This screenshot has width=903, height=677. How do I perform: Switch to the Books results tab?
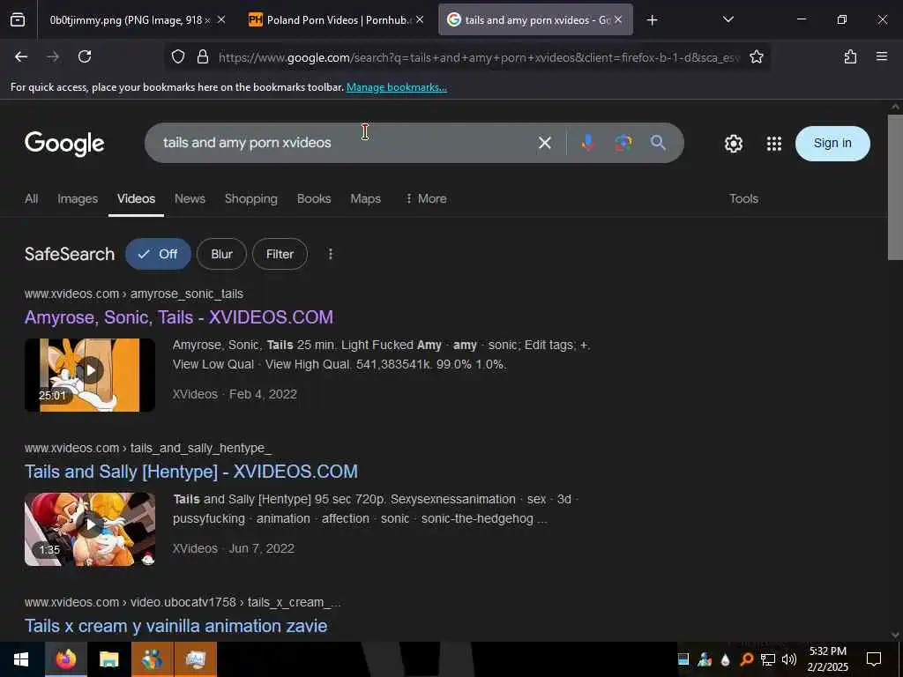(314, 198)
